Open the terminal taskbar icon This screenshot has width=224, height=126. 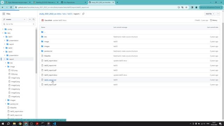(43, 124)
